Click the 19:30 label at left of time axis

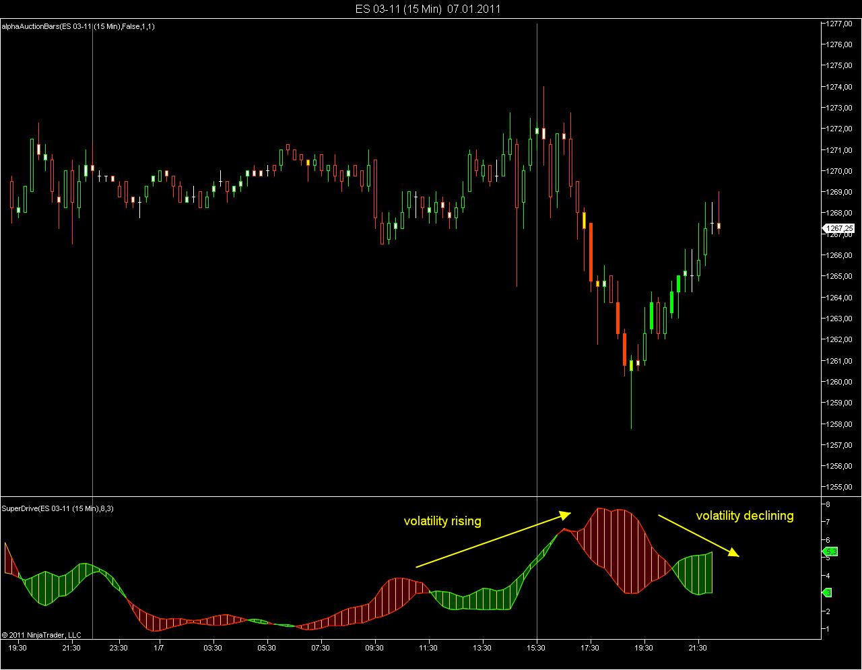18,648
